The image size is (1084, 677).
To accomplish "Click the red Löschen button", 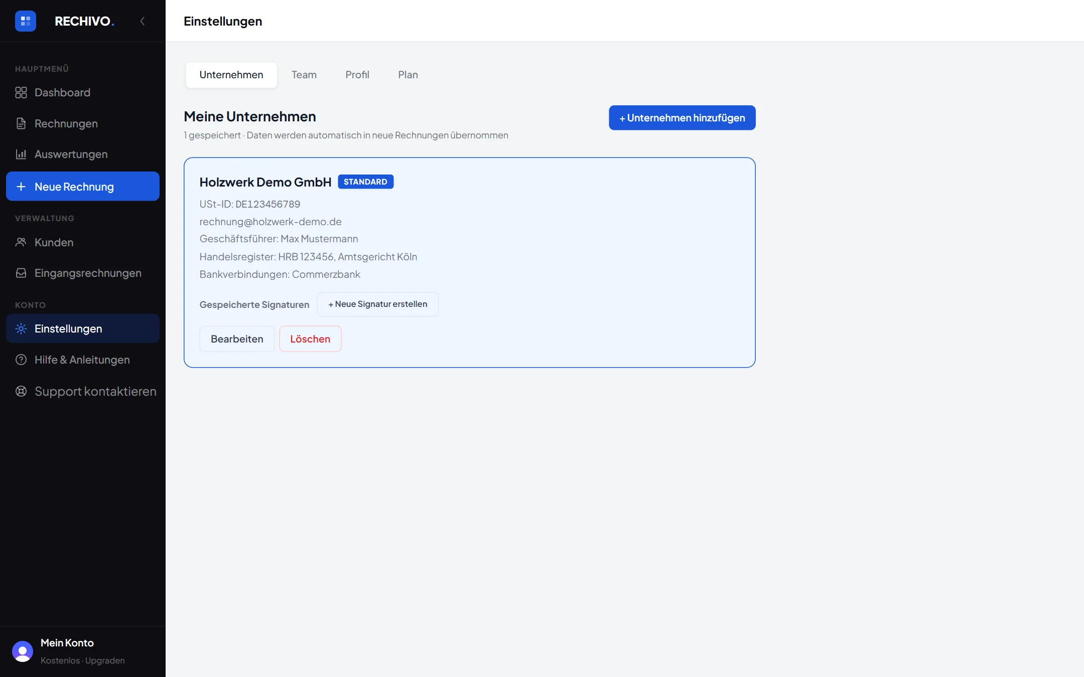I will click(310, 339).
